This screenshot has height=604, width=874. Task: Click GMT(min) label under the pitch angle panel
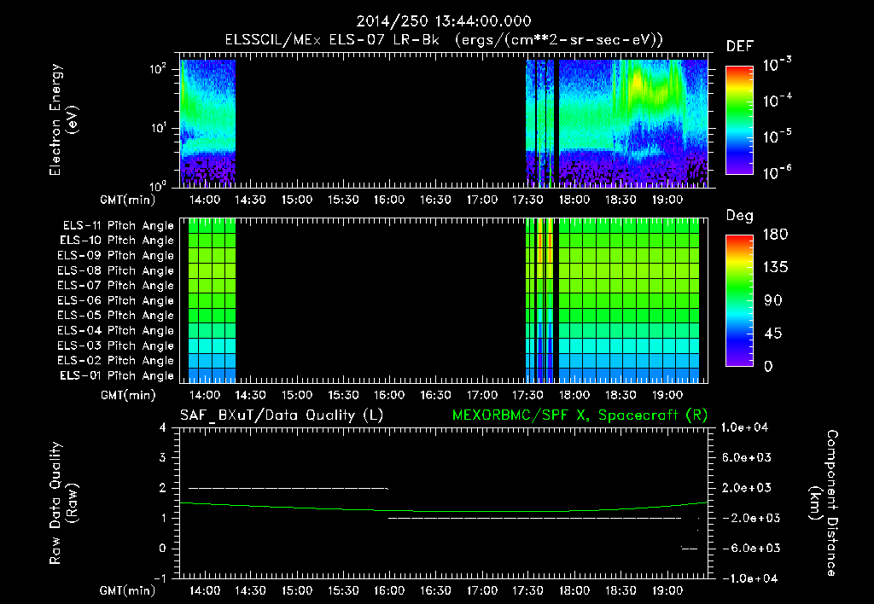pos(128,395)
